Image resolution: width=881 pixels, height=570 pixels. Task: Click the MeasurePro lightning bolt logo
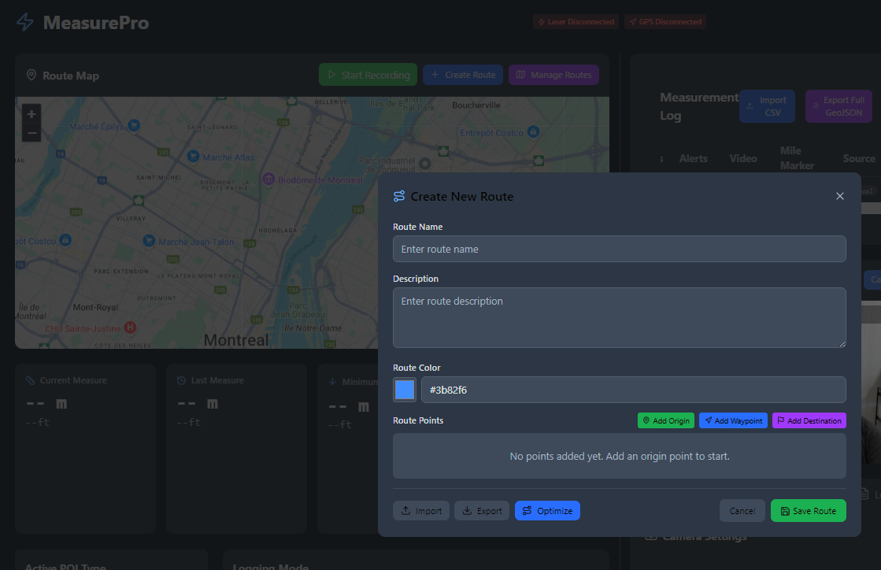pyautogui.click(x=24, y=22)
